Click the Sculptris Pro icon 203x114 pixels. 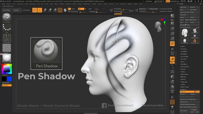click(65, 10)
